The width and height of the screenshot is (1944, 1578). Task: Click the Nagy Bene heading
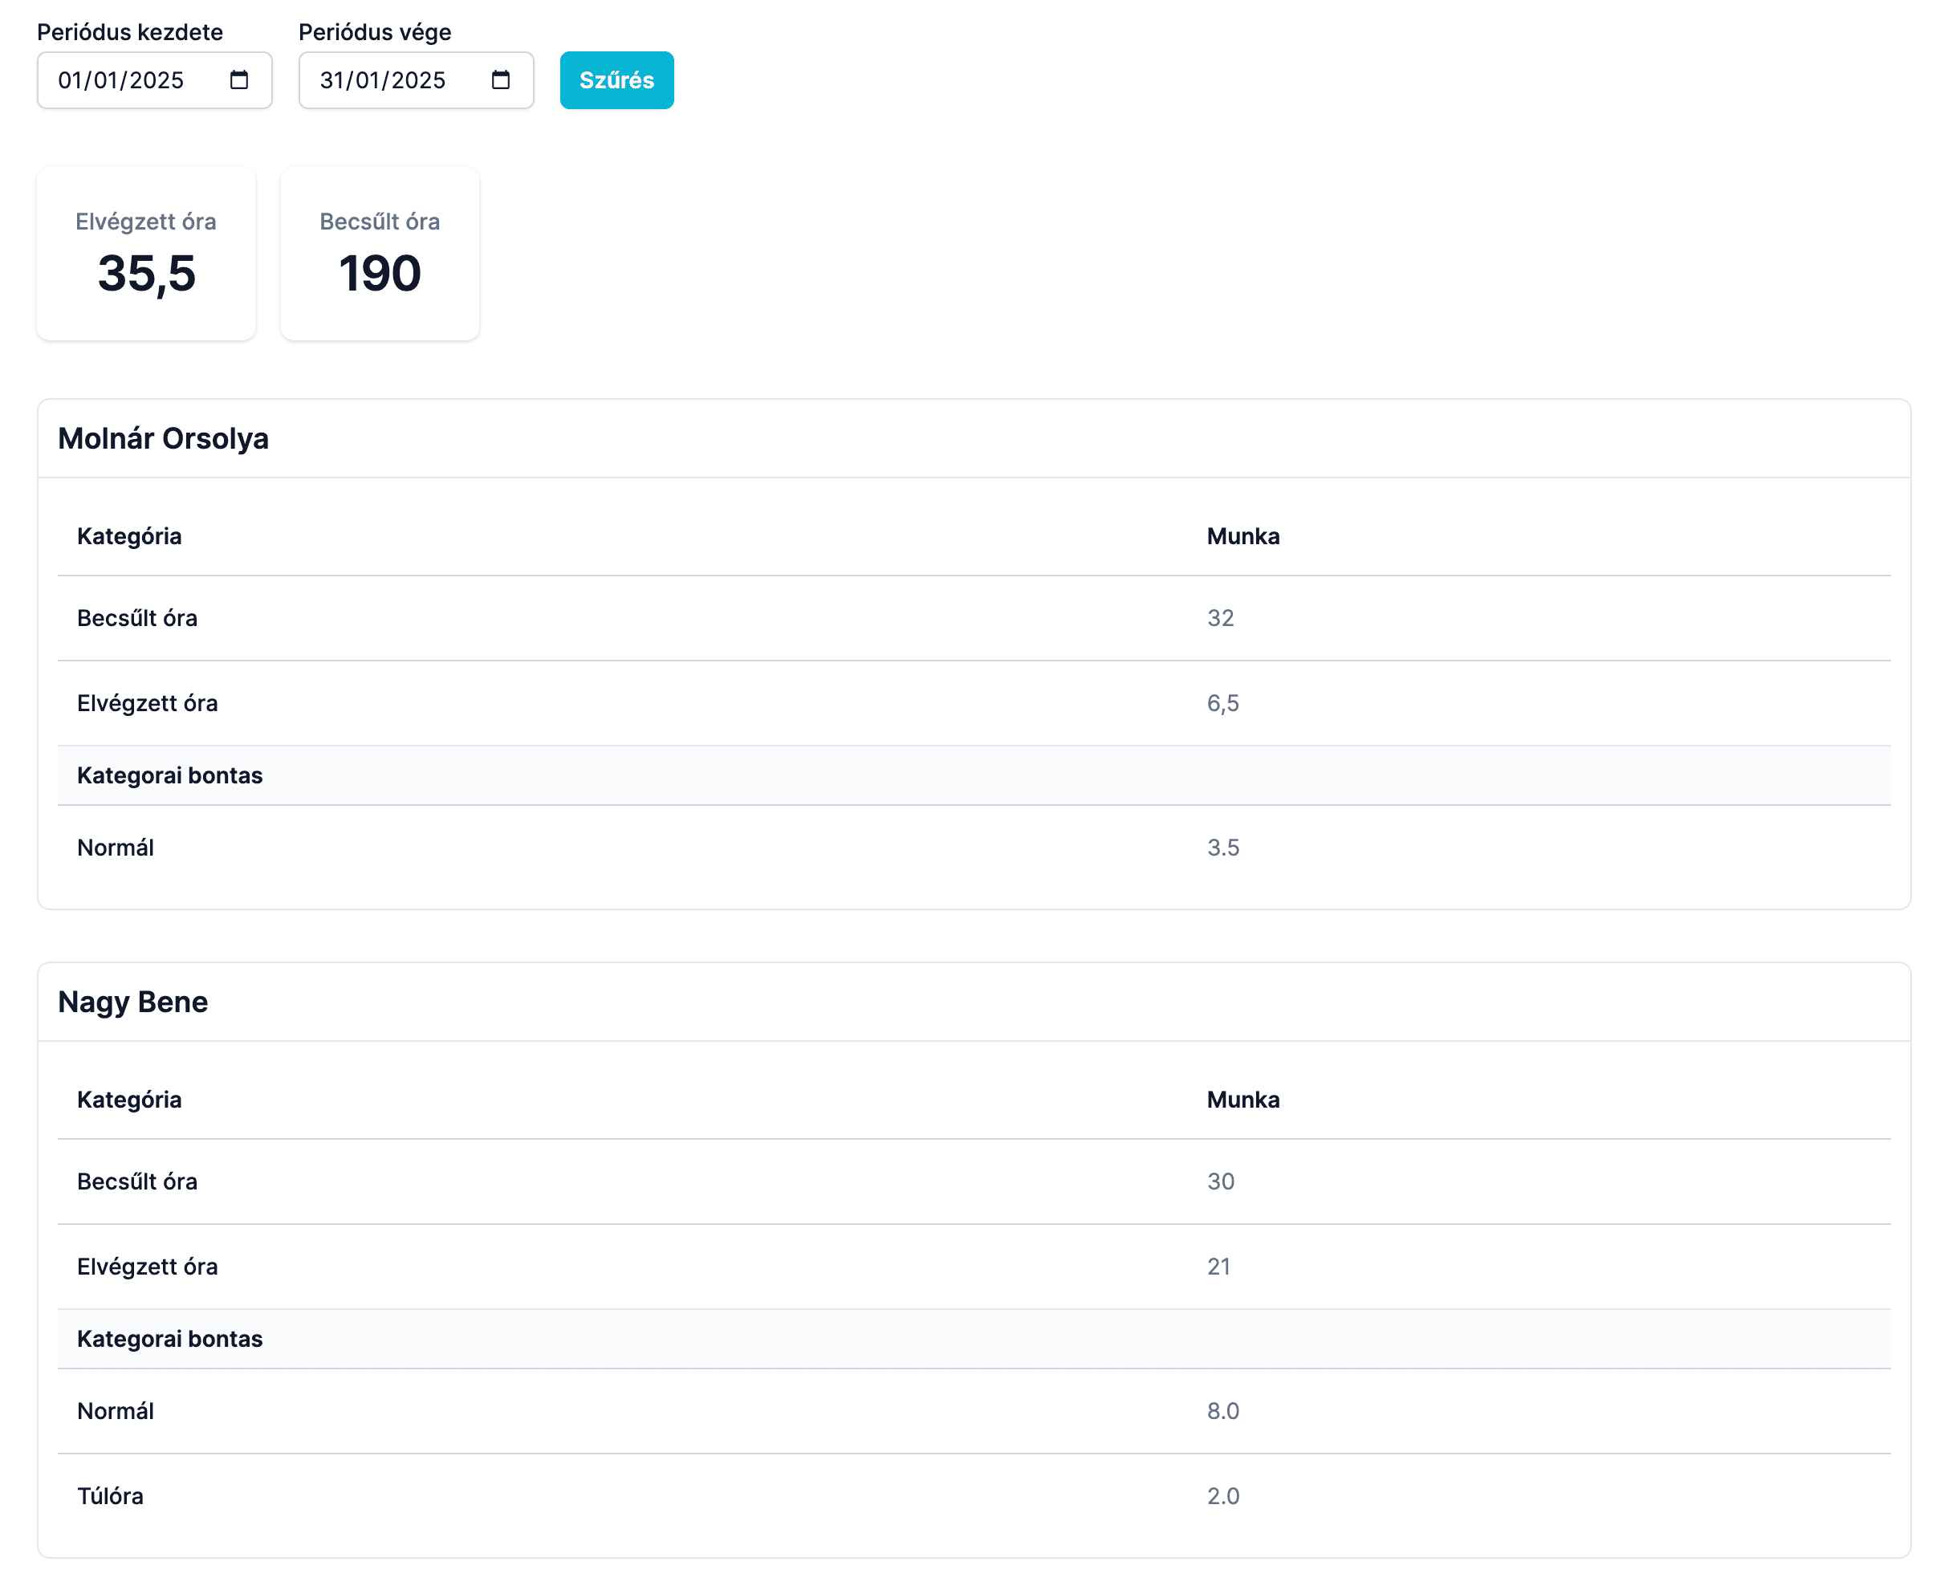coord(133,1002)
